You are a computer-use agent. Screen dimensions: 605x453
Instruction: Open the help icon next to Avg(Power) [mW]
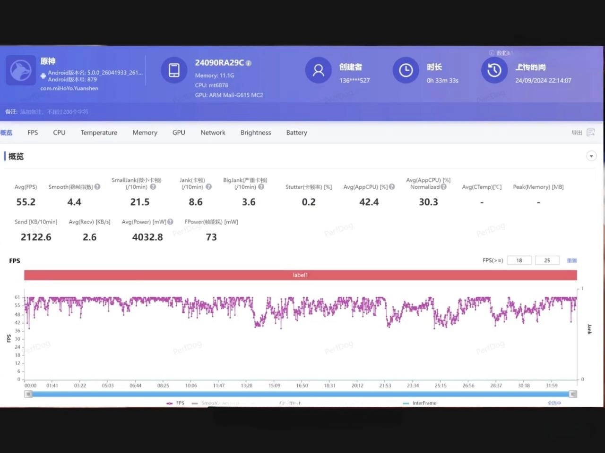tap(170, 222)
